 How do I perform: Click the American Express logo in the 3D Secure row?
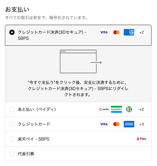pos(129,32)
